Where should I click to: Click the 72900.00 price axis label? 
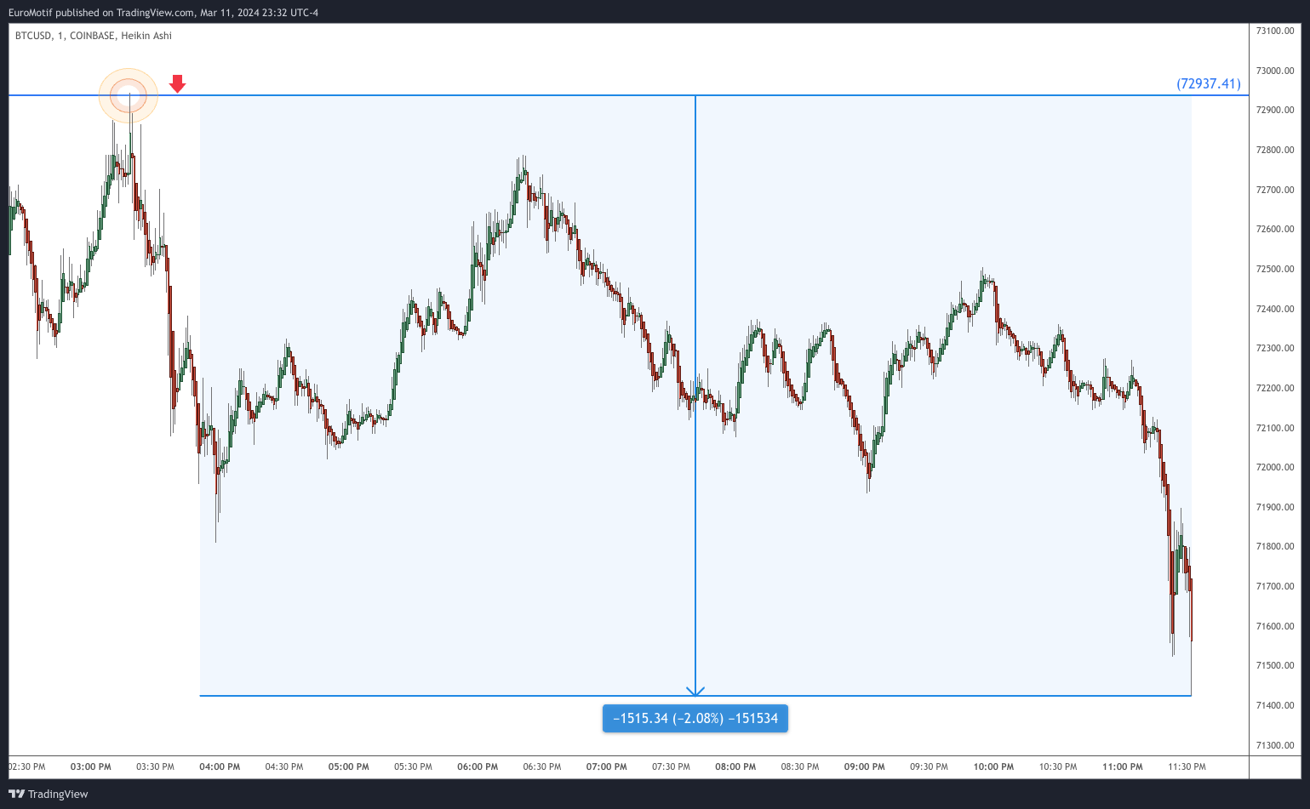click(x=1275, y=111)
